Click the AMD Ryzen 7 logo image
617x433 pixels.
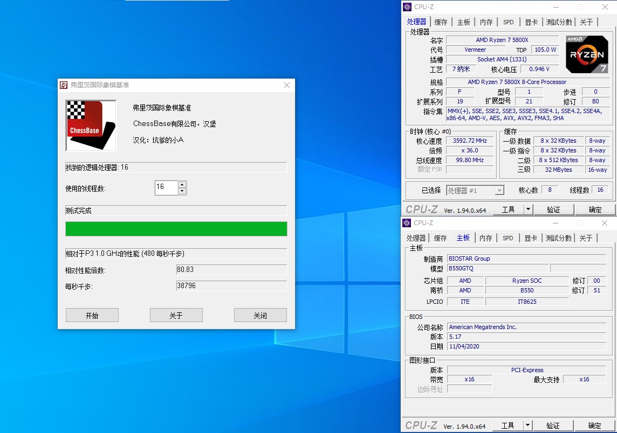pos(587,54)
